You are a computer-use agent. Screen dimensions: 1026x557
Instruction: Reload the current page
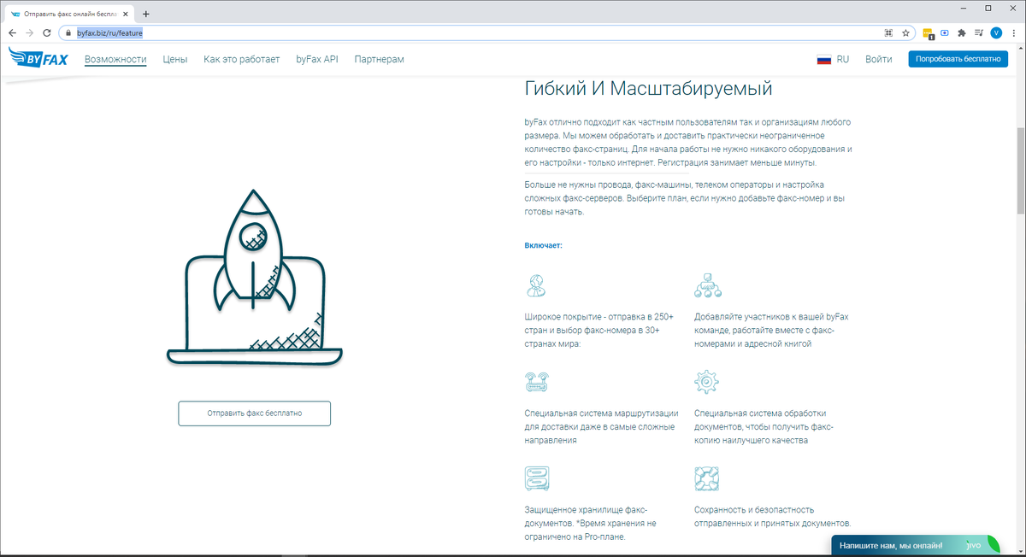coord(48,32)
